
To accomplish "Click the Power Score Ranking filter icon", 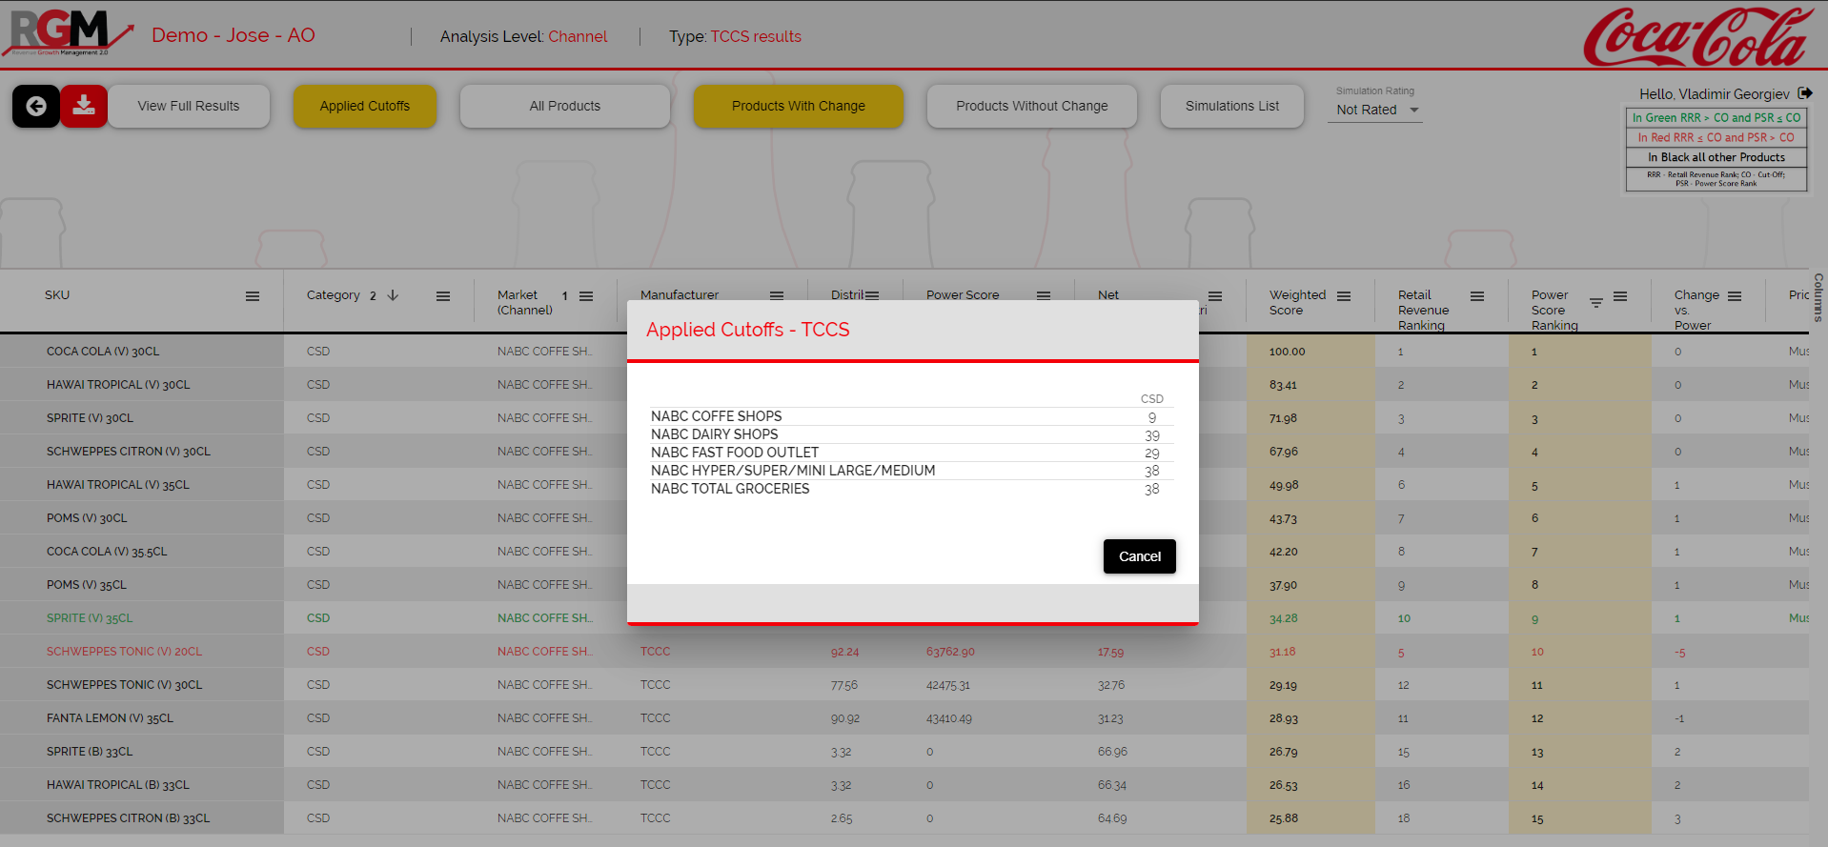I will (1595, 303).
